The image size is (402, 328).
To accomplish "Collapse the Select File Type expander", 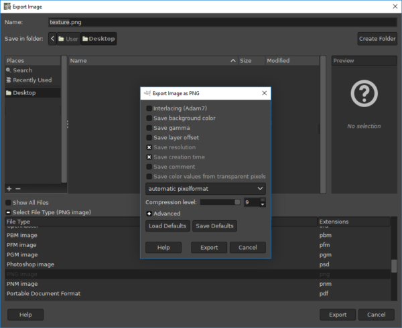I will pyautogui.click(x=8, y=212).
